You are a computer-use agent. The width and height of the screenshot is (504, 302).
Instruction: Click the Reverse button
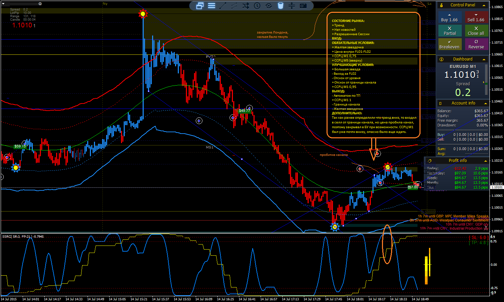(x=476, y=44)
